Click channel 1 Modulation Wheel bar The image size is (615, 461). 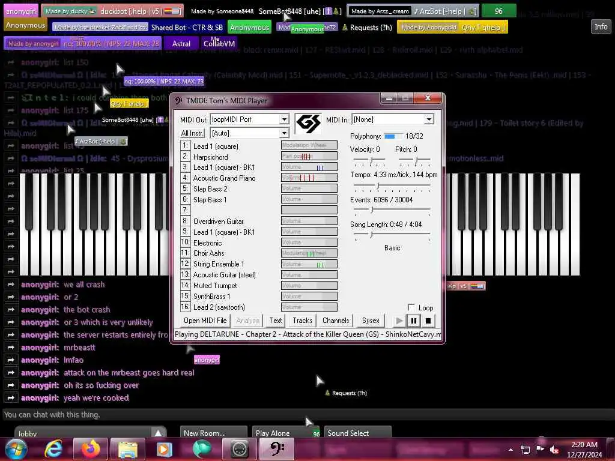pos(309,145)
